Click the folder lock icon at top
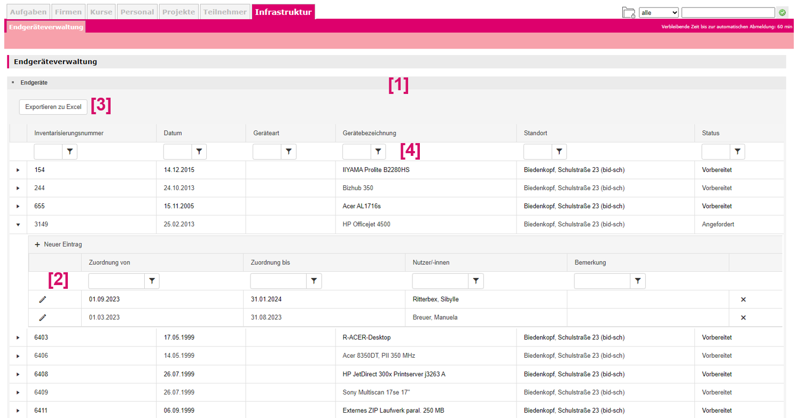Image resolution: width=797 pixels, height=418 pixels. [x=629, y=12]
